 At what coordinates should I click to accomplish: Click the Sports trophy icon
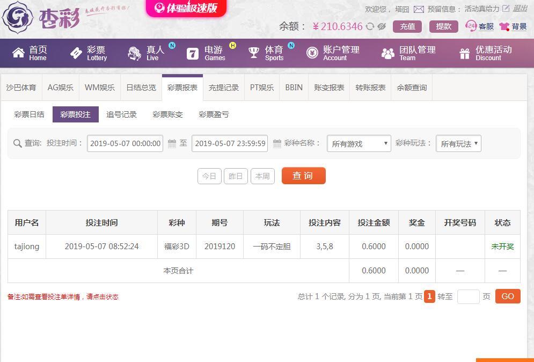click(254, 53)
